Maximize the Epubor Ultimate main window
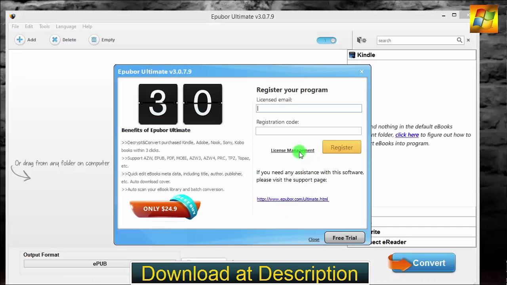The width and height of the screenshot is (507, 285). click(454, 15)
